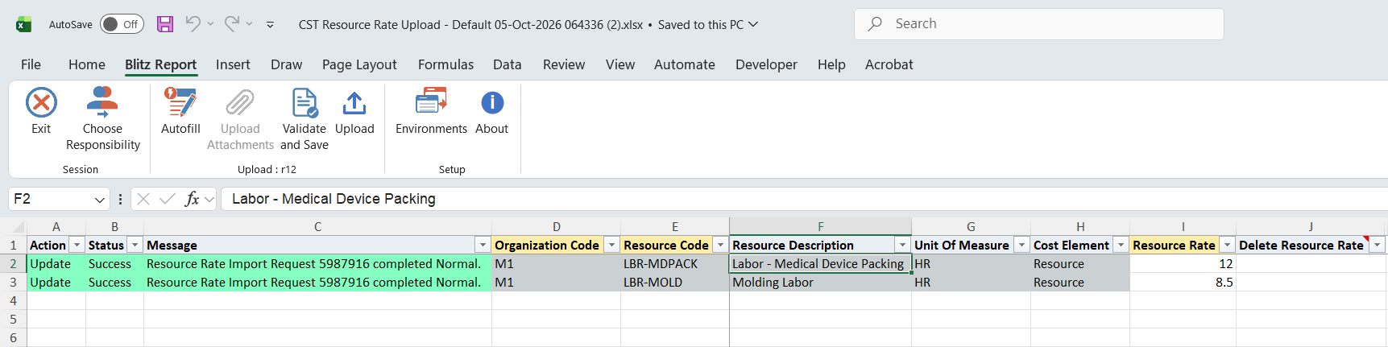The width and height of the screenshot is (1388, 347).
Task: Open the File tab
Action: click(x=31, y=64)
